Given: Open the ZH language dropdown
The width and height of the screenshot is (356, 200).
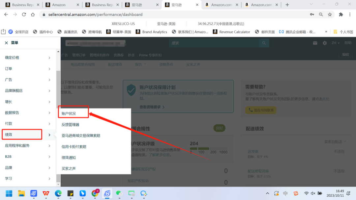Looking at the screenshot, I should tap(335, 43).
